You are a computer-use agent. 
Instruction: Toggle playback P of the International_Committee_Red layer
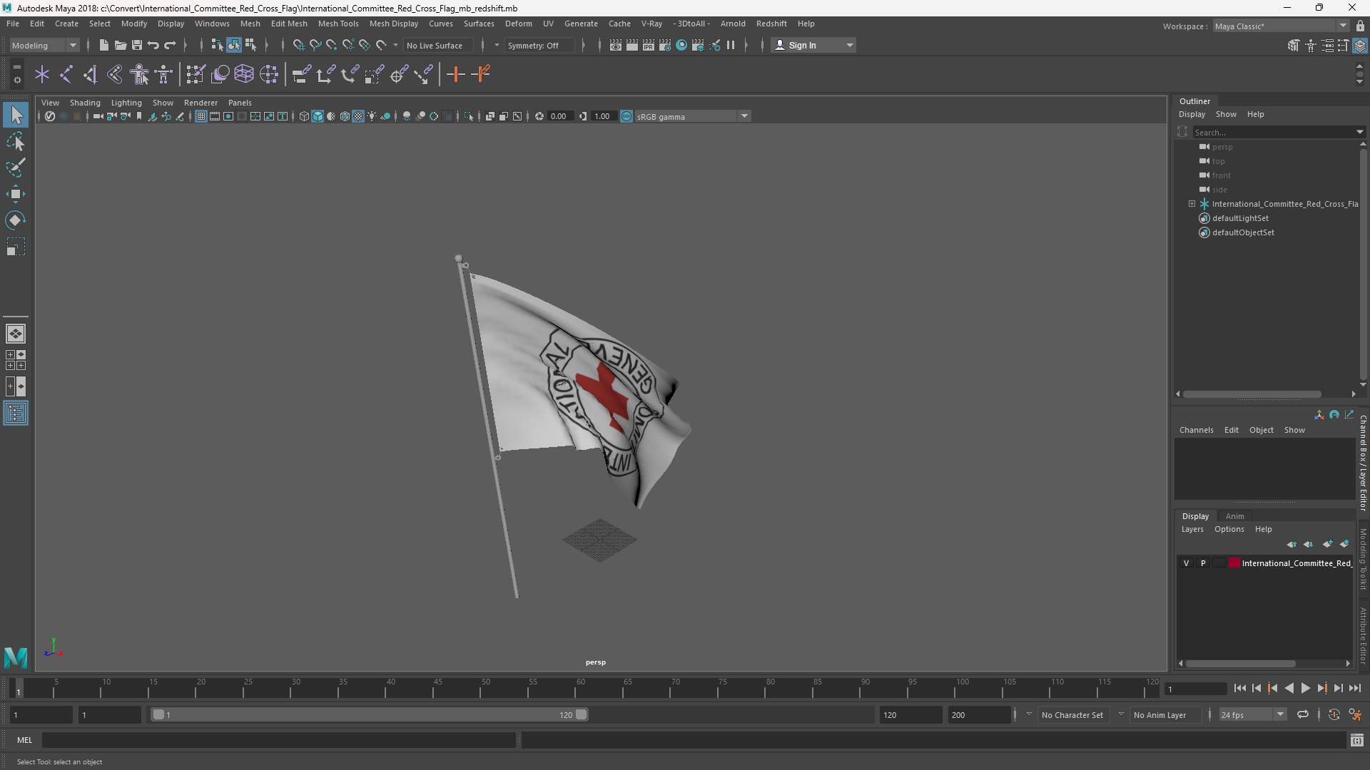click(1203, 563)
